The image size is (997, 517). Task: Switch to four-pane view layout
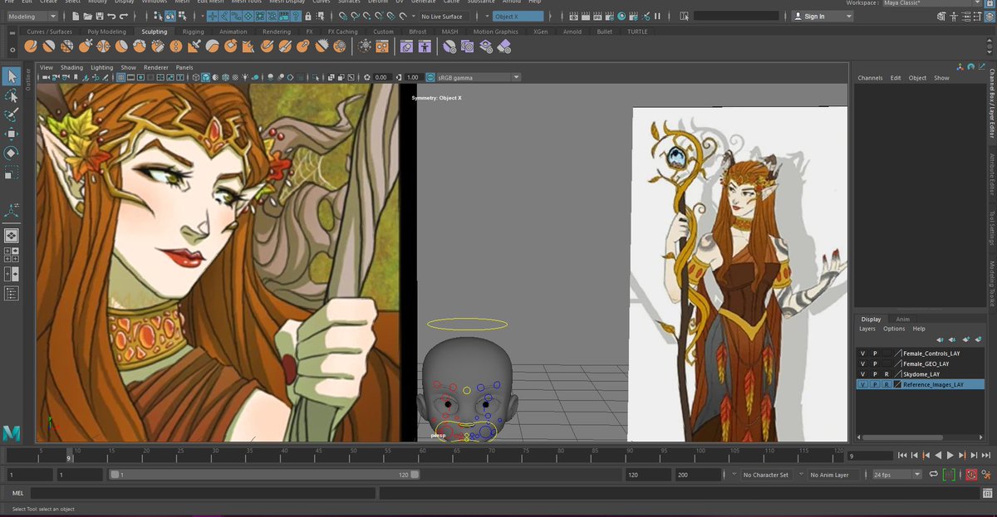tap(12, 255)
